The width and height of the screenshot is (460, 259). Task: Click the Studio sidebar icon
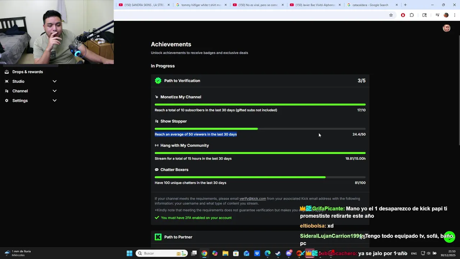click(6, 81)
